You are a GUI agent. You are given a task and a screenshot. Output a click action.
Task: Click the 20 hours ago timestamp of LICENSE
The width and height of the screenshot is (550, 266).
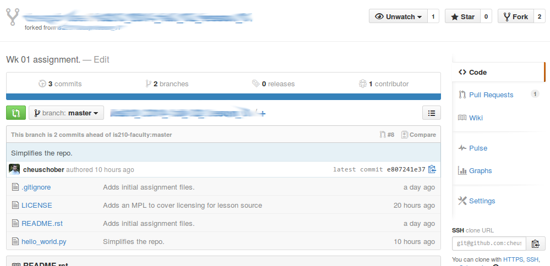[x=414, y=205]
